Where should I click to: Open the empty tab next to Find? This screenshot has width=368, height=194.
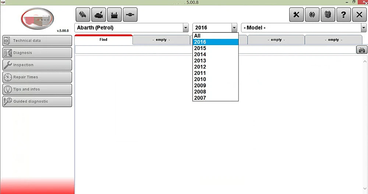point(161,40)
